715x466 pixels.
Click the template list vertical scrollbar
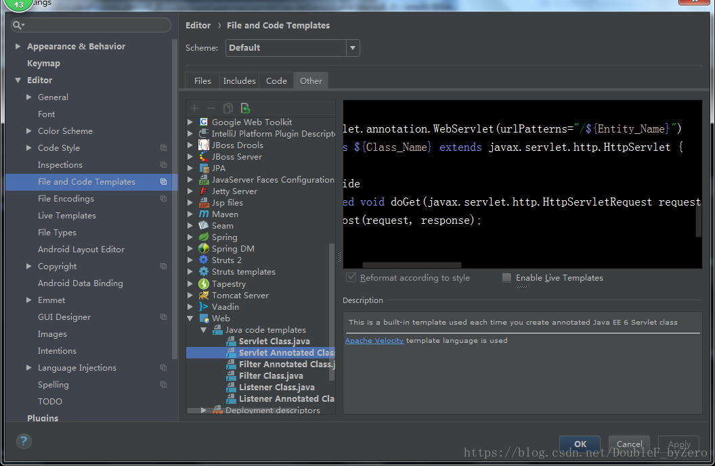tap(332, 312)
